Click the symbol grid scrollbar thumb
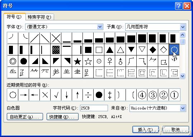Screen dimensions: 193x137 [x=182, y=41]
